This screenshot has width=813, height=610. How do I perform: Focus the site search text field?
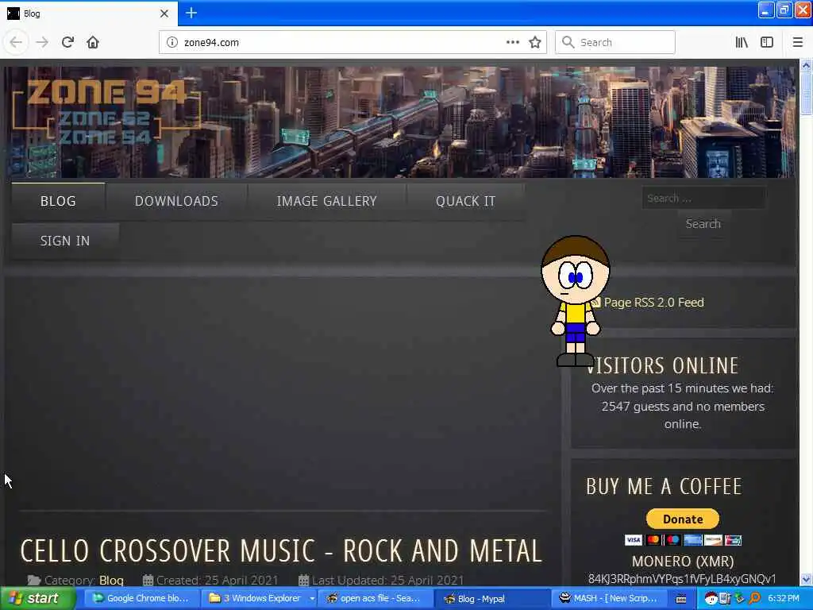703,198
